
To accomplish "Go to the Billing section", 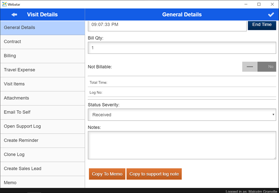I will [x=42, y=56].
